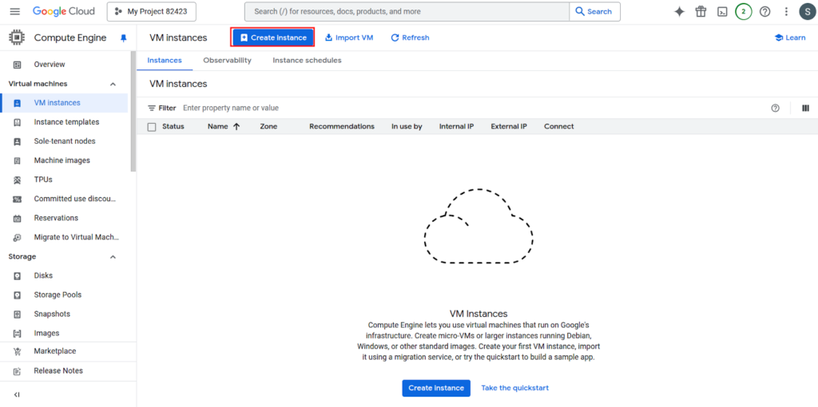Click the Marketplace cart icon
Viewport: 818px width, 407px height.
tap(18, 352)
